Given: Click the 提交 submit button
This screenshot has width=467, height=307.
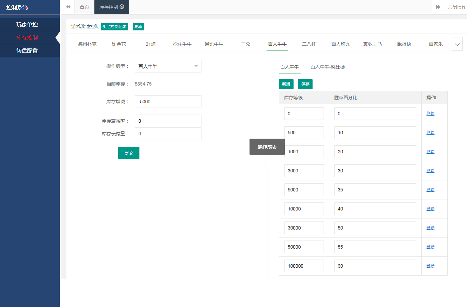Looking at the screenshot, I should (x=128, y=153).
